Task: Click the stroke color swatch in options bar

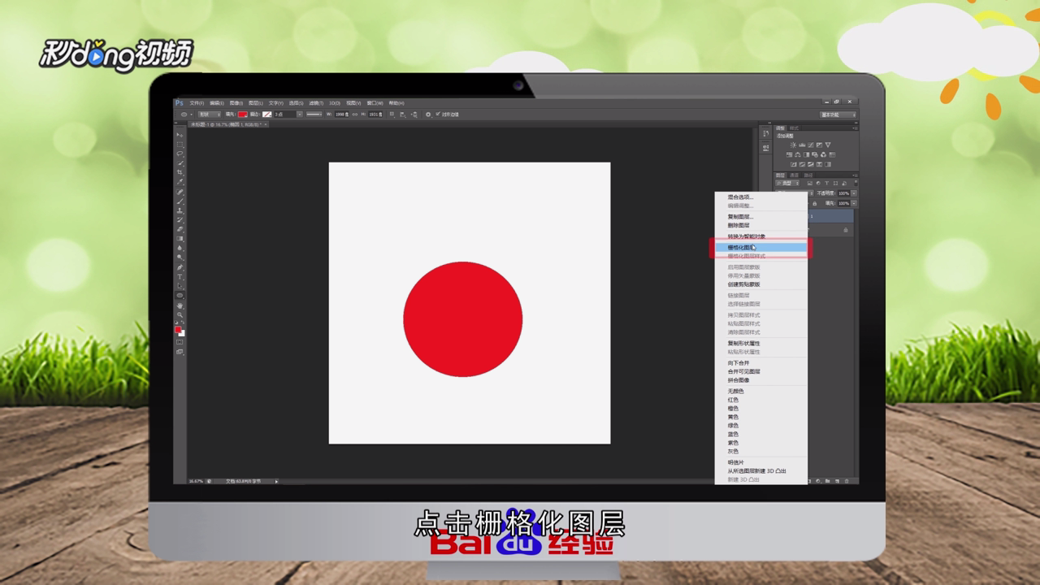Action: pos(267,115)
